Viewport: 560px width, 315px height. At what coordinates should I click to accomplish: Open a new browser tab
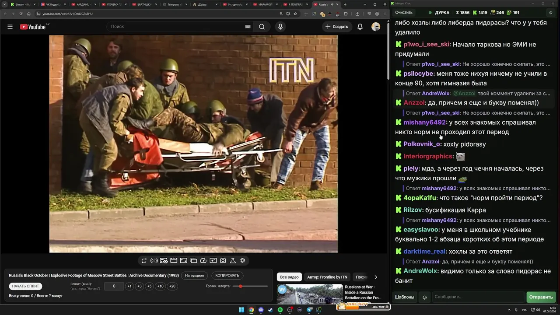(x=345, y=4)
